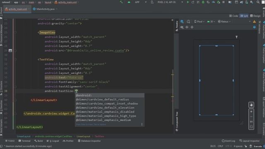Open the API version 30 dropdown
Viewport: 265px width, 149px height.
click(211, 22)
